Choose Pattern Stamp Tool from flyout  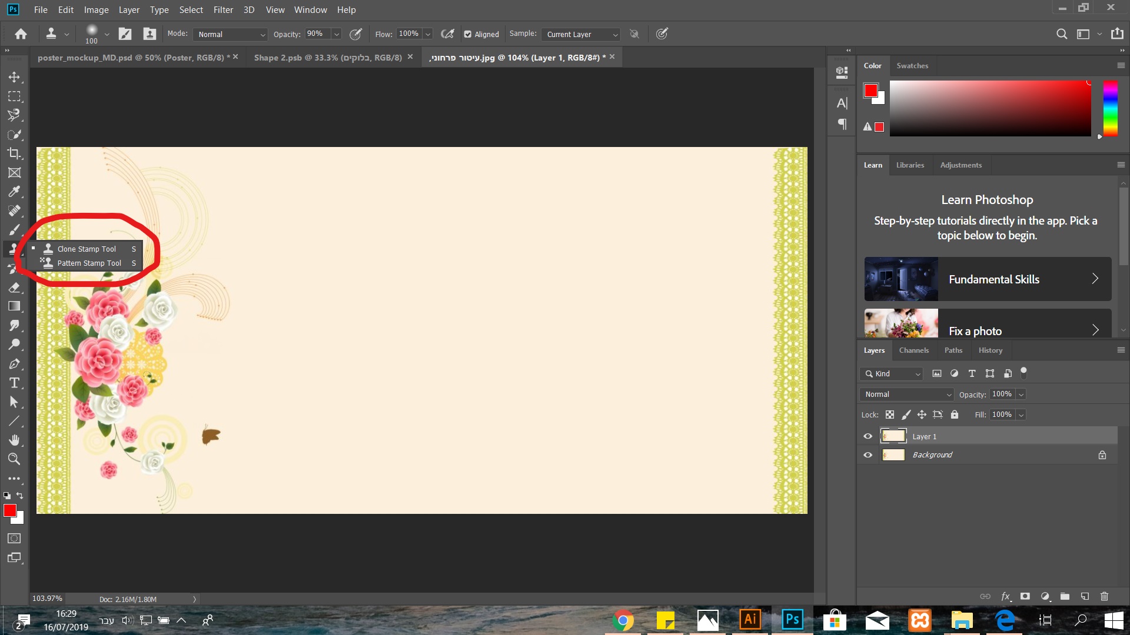[89, 263]
